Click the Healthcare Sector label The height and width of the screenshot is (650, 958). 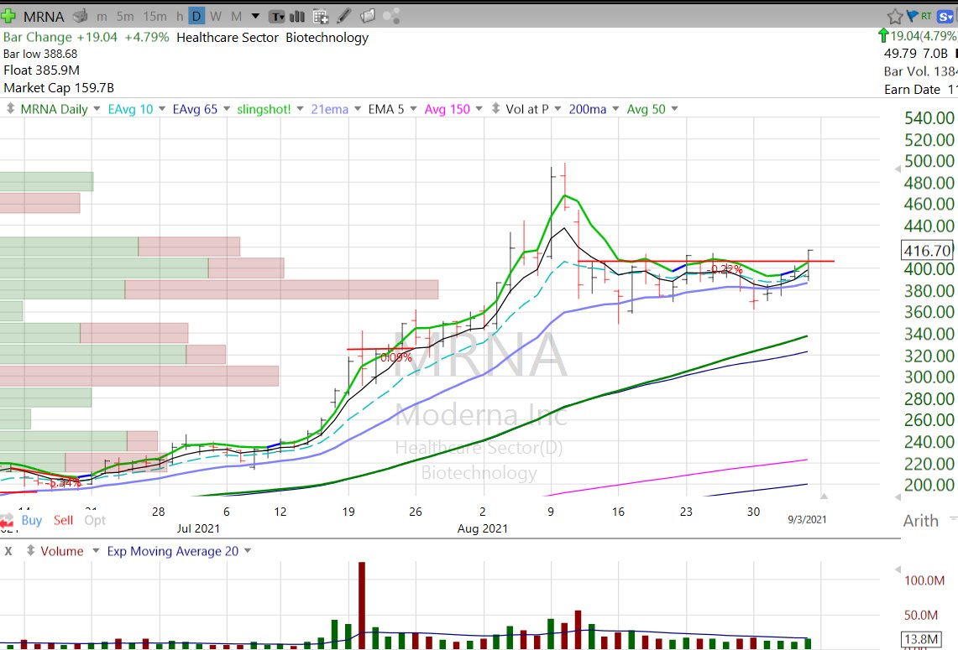pos(228,37)
